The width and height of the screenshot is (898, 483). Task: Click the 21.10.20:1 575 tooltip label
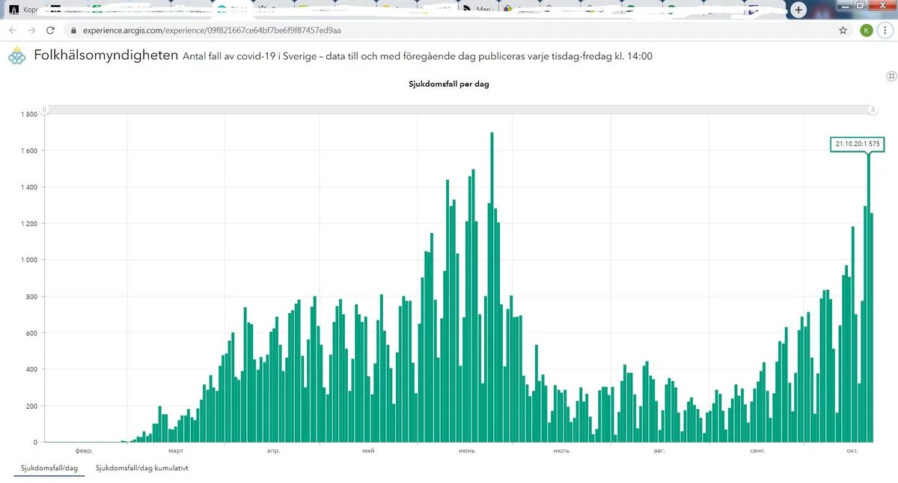click(858, 144)
